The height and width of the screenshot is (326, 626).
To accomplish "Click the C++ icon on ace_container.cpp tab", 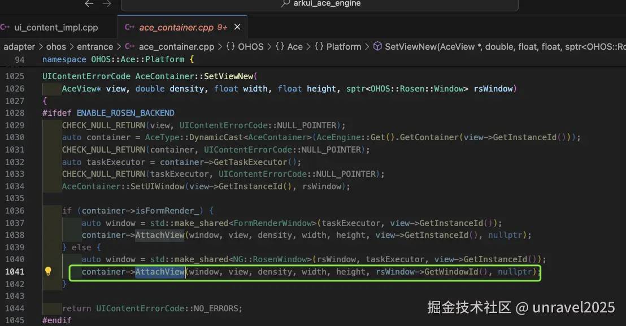I will click(x=129, y=27).
